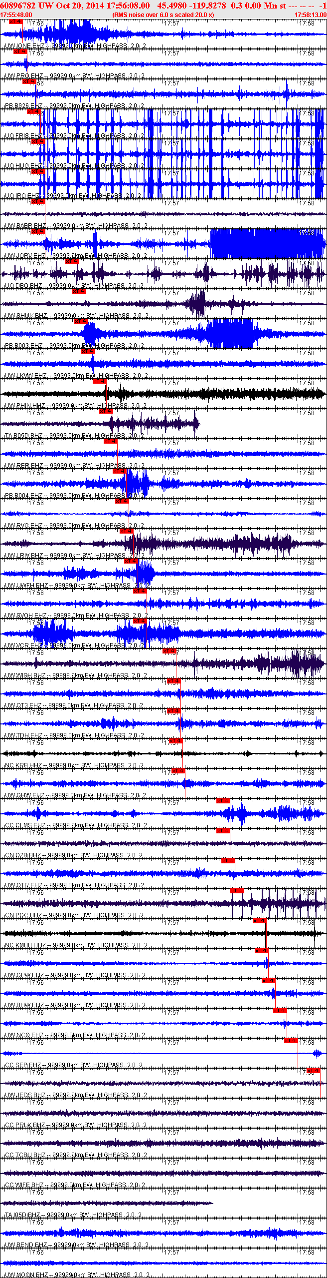Click the RMS noise scaling text
The height and width of the screenshot is (1278, 327).
[163, 15]
